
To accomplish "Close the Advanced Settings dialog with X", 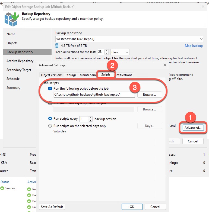I will click(x=164, y=65).
